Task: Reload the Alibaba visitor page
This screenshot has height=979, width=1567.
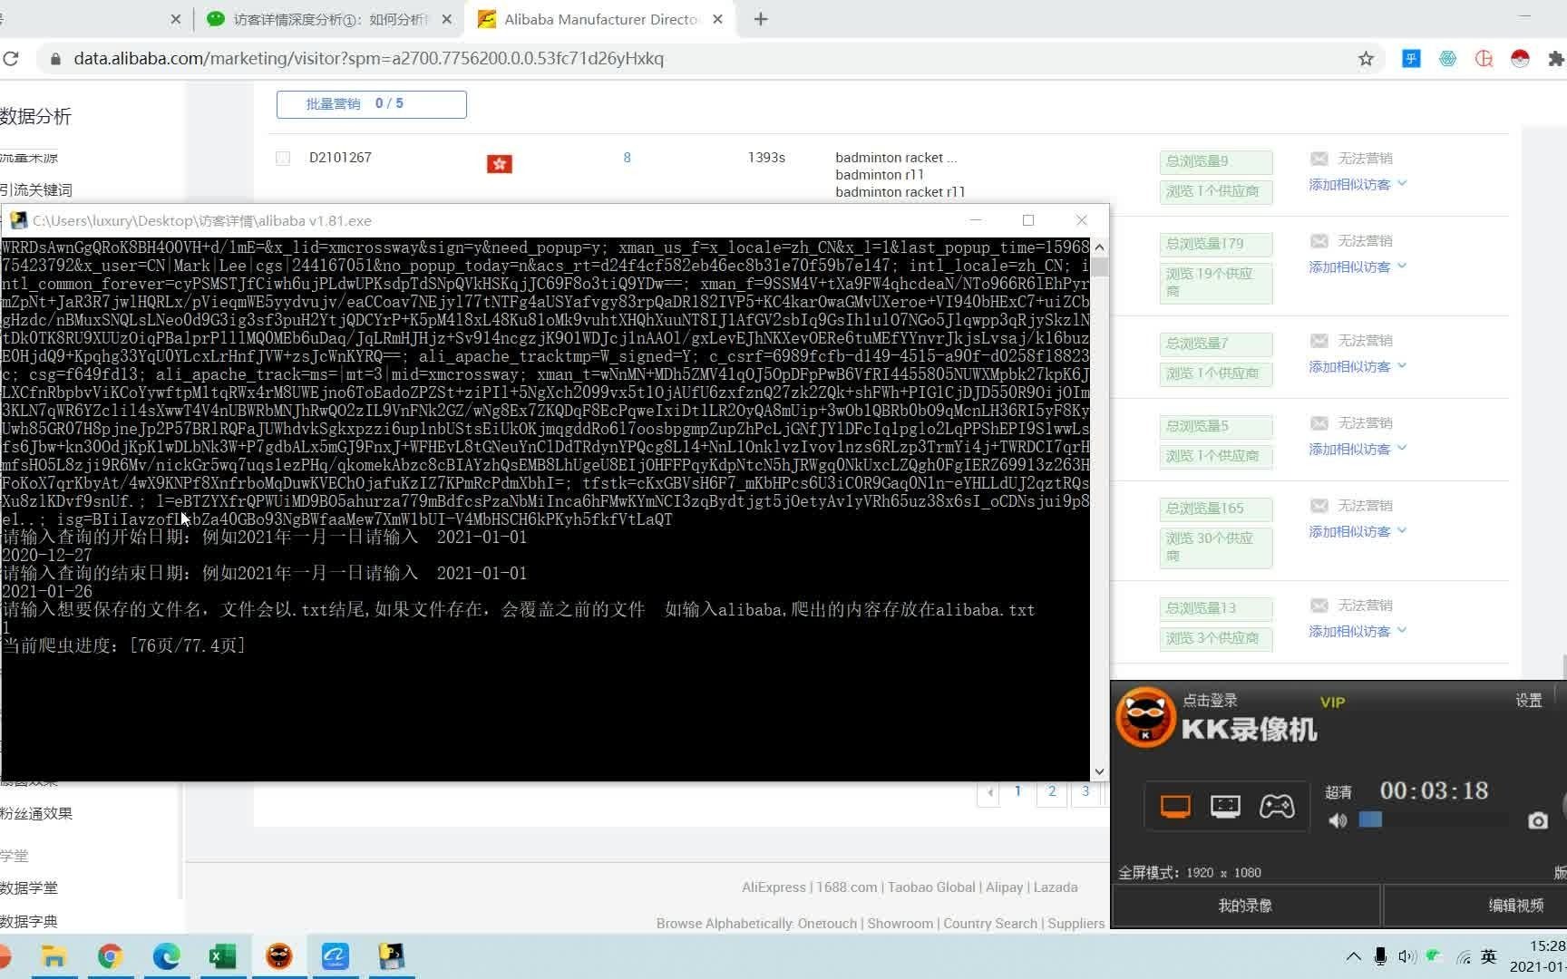Action: click(11, 59)
